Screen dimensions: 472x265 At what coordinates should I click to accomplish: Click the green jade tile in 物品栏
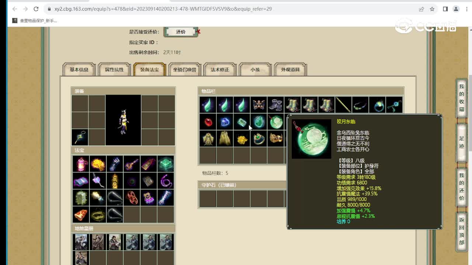[x=242, y=122]
